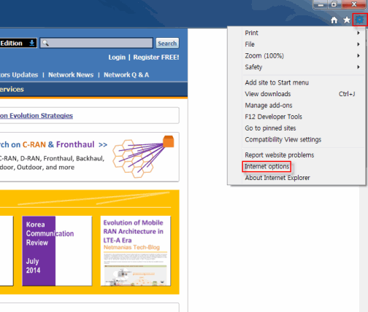Expand the Safety submenu arrow
This screenshot has height=312, width=368.
359,67
